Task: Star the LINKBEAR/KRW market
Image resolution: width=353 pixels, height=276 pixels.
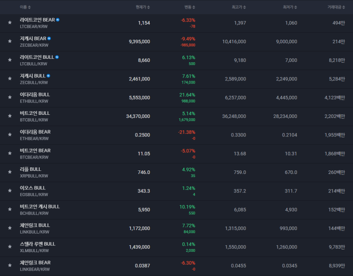Action: pos(10,266)
